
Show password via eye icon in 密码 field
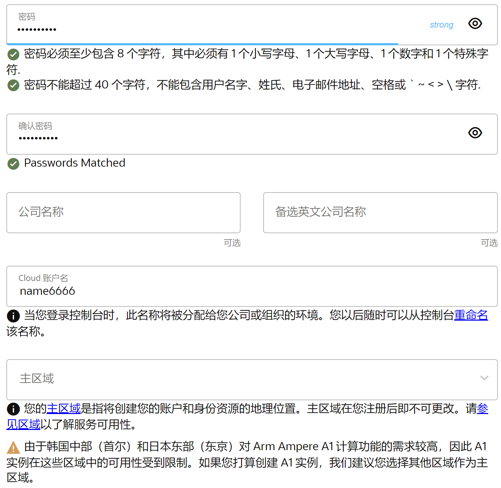point(475,24)
